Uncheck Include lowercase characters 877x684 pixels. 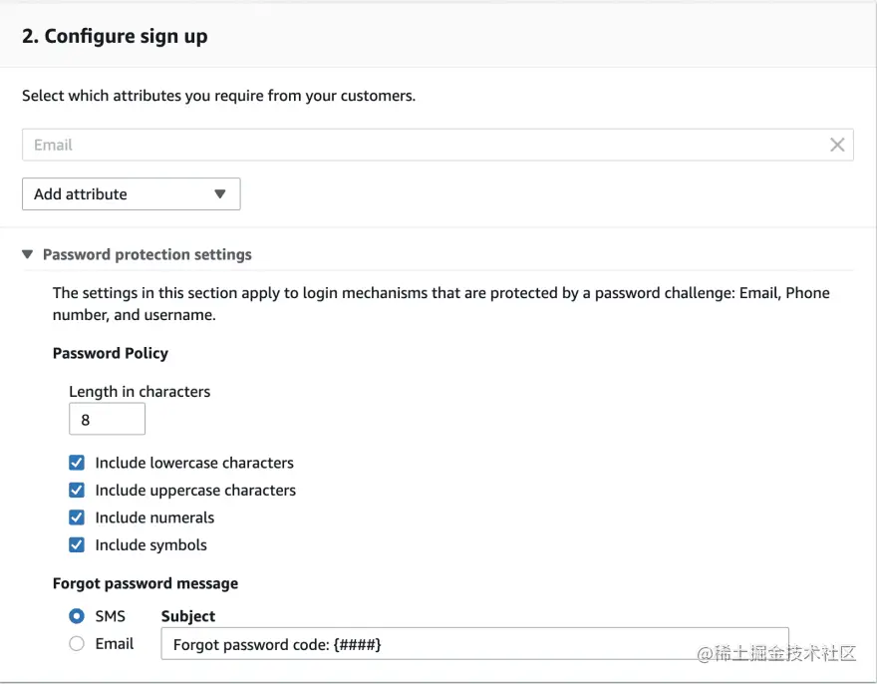click(x=77, y=463)
